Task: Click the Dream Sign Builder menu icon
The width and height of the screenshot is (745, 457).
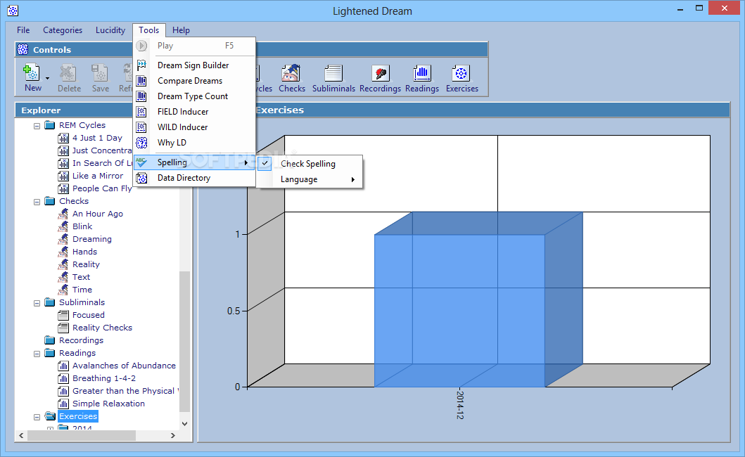Action: pyautogui.click(x=141, y=65)
